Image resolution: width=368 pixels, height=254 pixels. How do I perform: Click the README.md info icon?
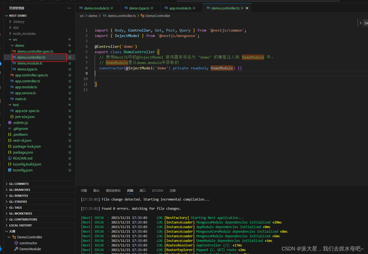(x=10, y=158)
